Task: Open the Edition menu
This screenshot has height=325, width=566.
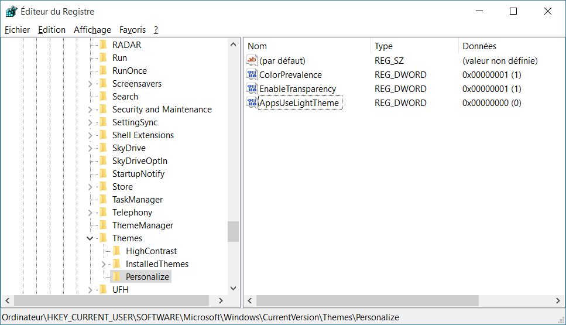Action: click(x=52, y=30)
